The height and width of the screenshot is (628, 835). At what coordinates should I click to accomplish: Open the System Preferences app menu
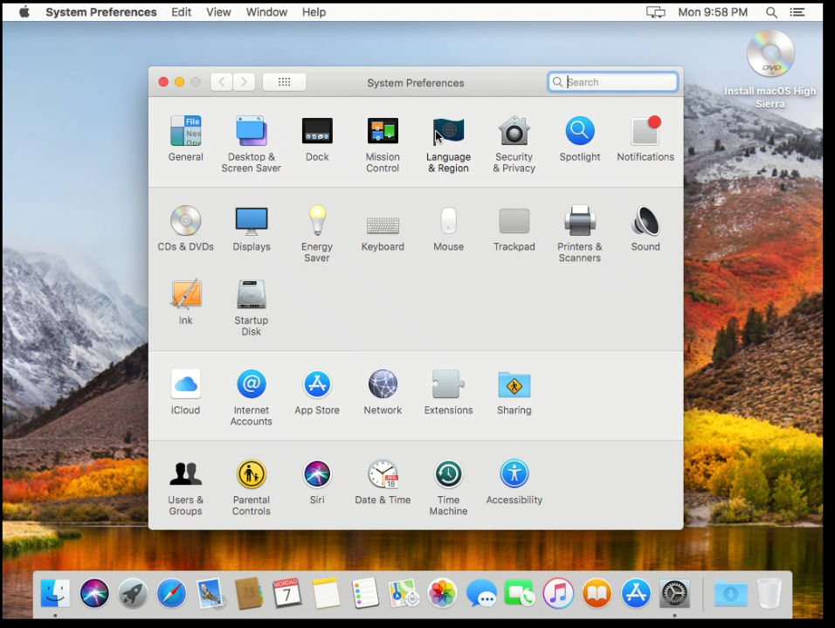(101, 11)
